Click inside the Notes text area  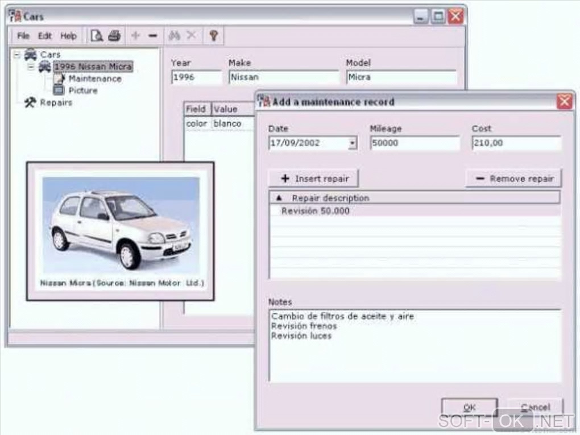click(x=415, y=346)
